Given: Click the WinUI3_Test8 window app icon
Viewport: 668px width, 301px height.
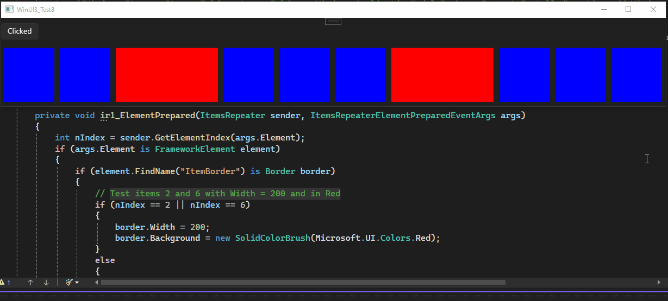Looking at the screenshot, I should (9, 9).
